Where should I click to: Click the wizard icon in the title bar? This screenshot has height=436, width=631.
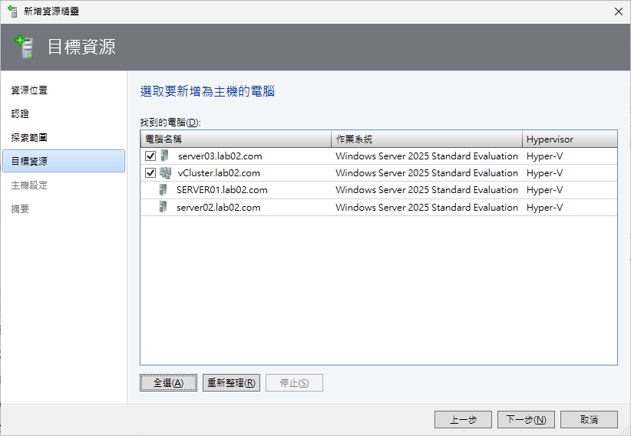[12, 11]
